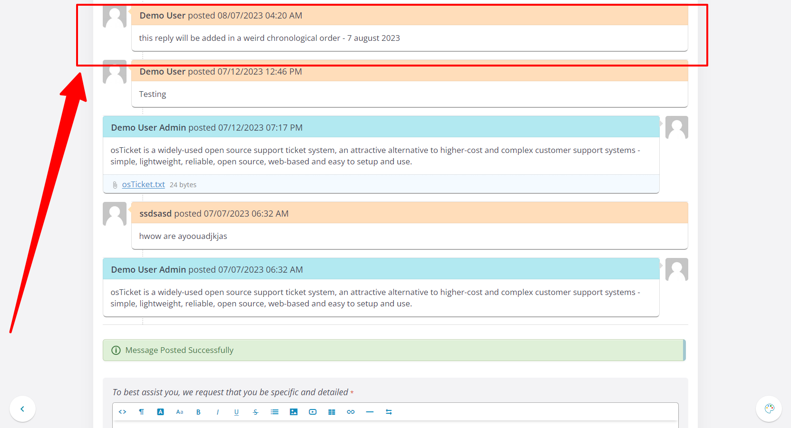
Task: Toggle bold formatting
Action: click(x=198, y=412)
